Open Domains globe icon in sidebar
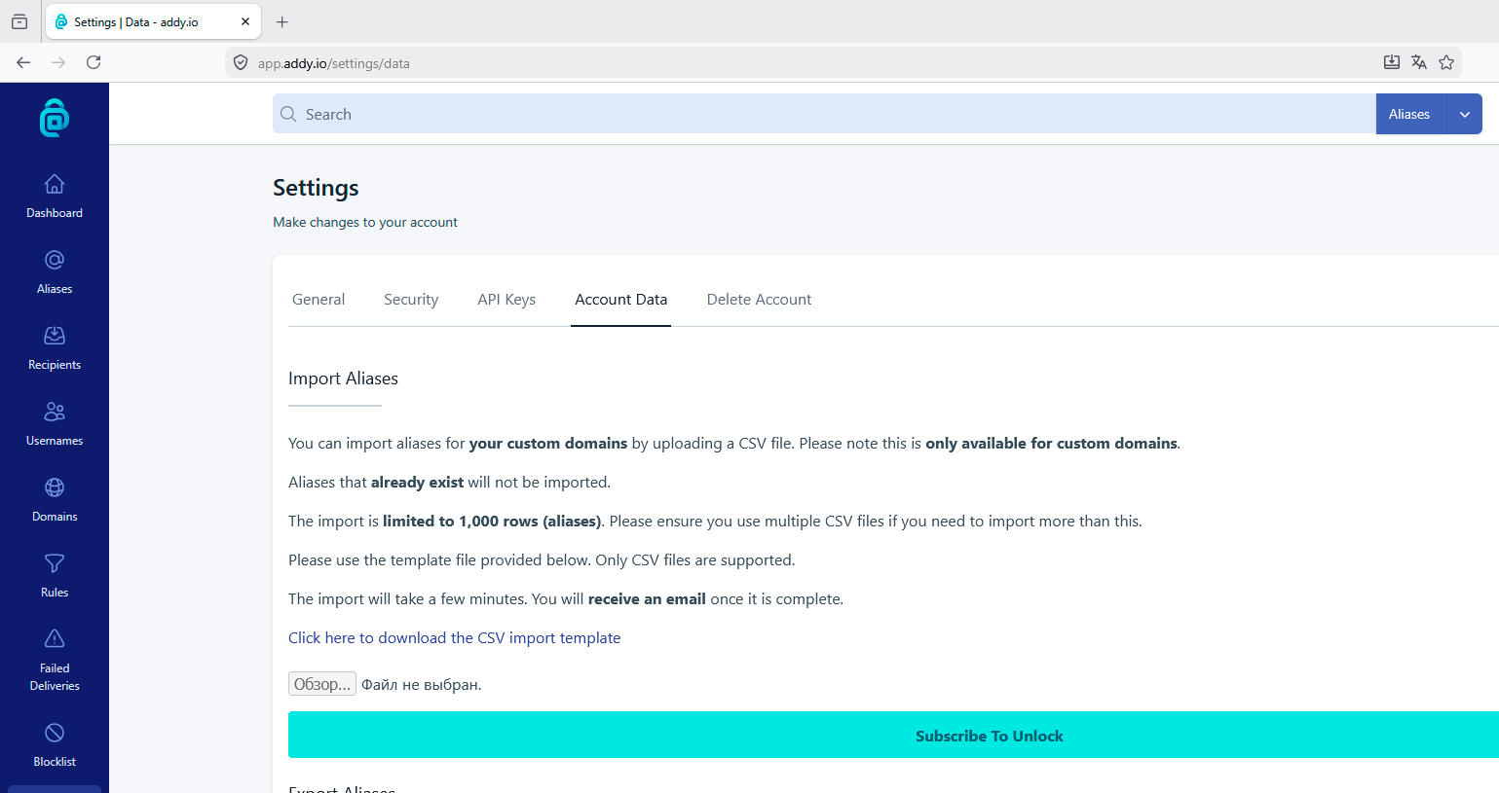Screen dimensions: 1499x793 pos(55,487)
